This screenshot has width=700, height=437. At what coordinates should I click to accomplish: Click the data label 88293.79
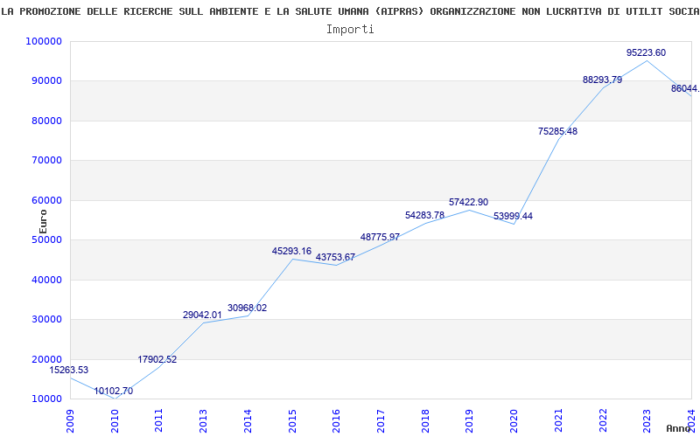[x=602, y=80]
